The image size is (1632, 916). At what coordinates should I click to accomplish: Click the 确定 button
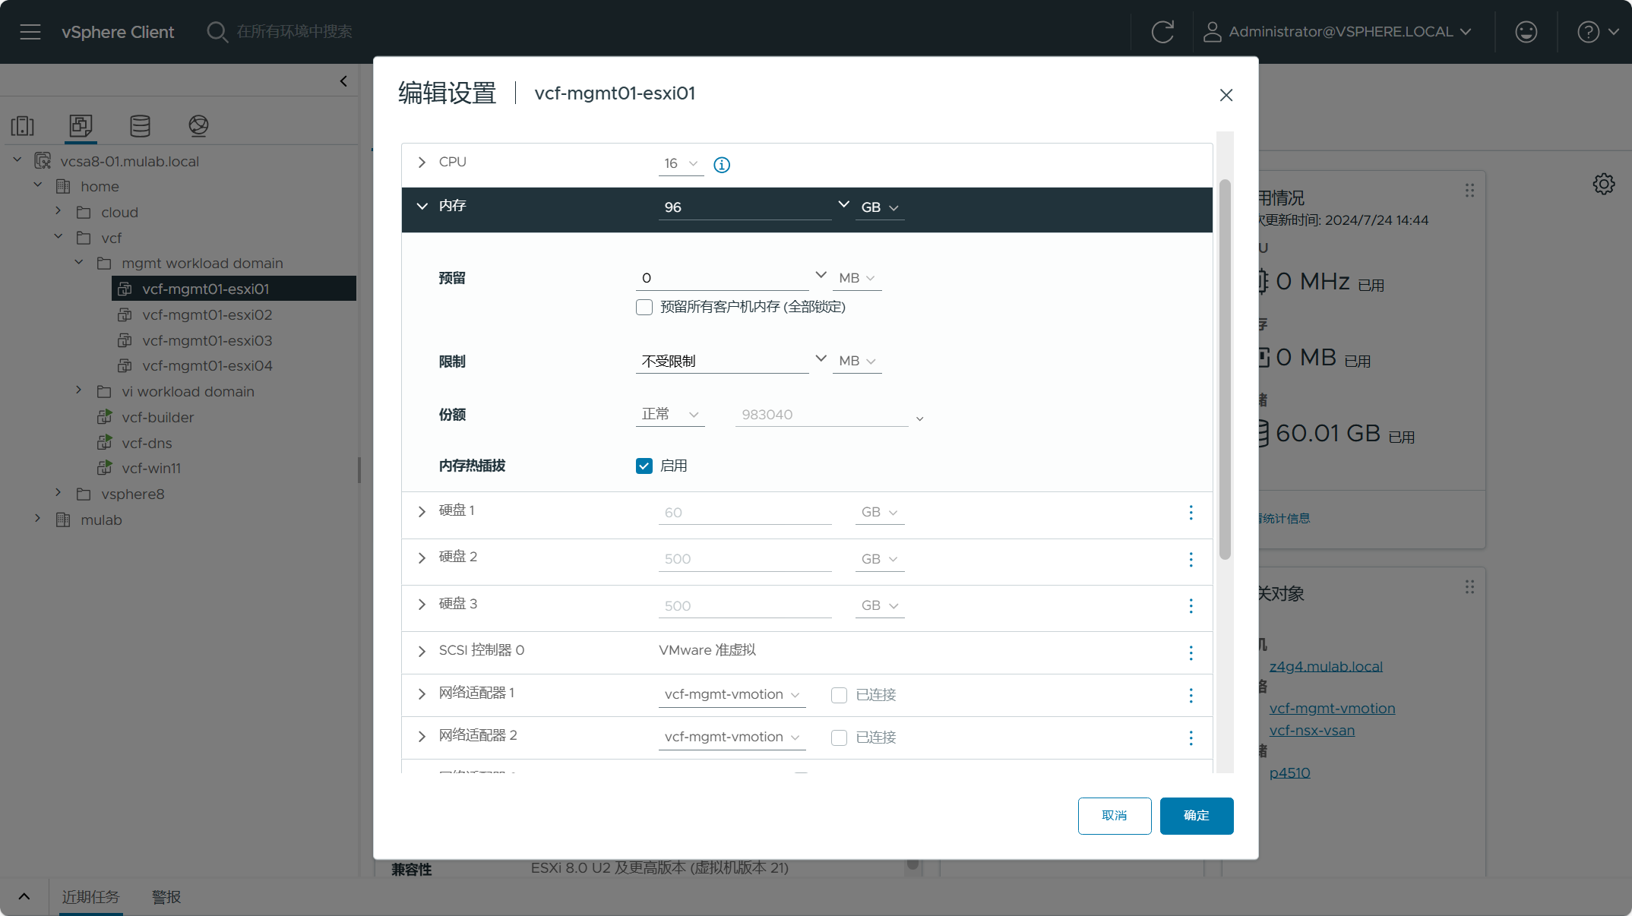coord(1196,815)
